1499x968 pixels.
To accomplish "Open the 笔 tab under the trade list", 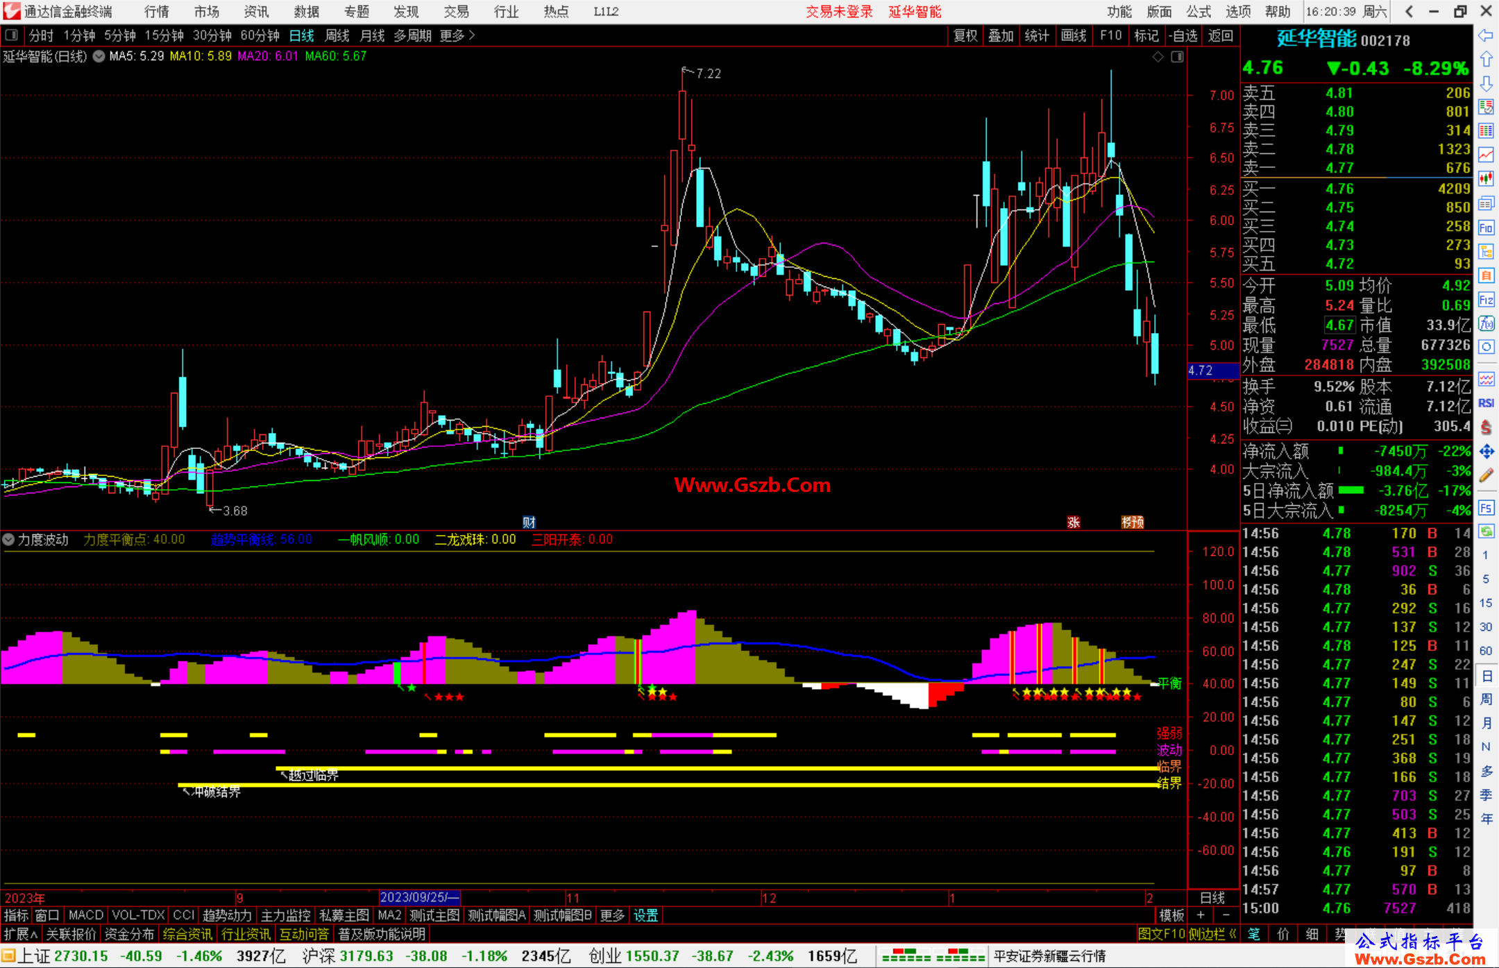I will tap(1254, 934).
